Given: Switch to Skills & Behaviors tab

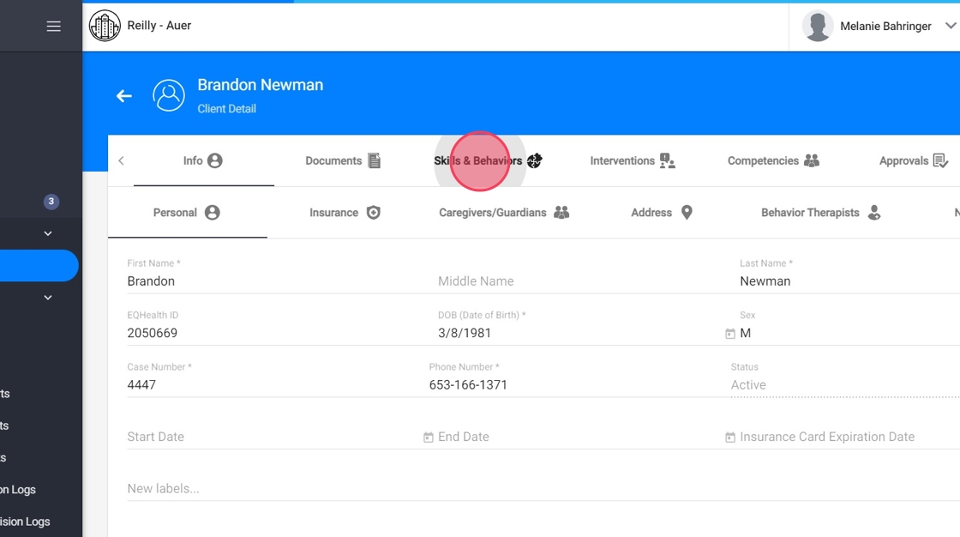Looking at the screenshot, I should coord(488,160).
